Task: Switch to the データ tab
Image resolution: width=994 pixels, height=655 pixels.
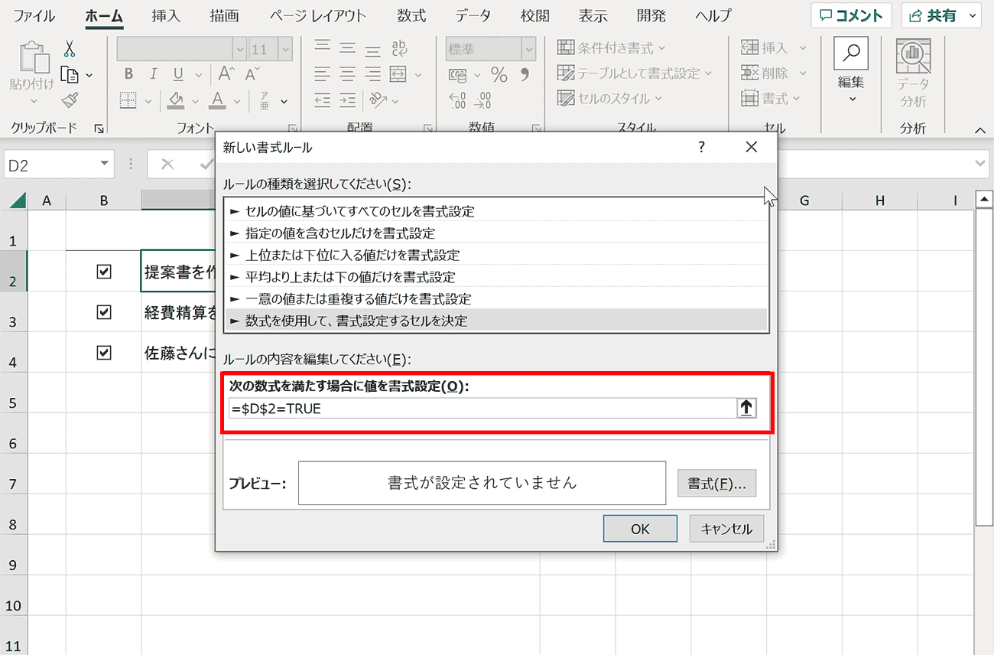Action: coord(473,15)
